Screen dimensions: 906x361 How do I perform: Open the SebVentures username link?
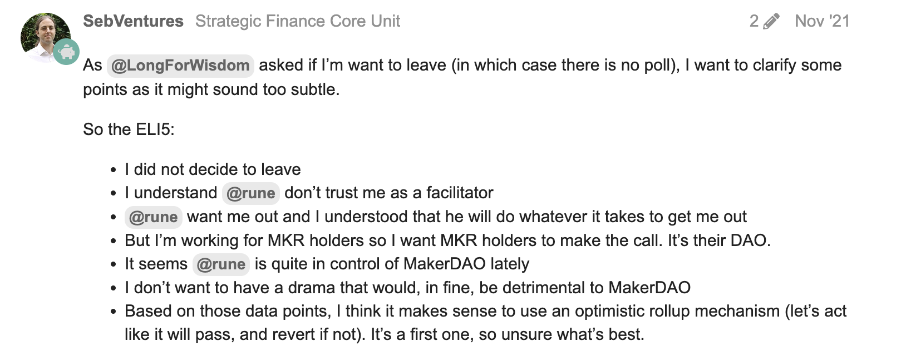[x=133, y=21]
